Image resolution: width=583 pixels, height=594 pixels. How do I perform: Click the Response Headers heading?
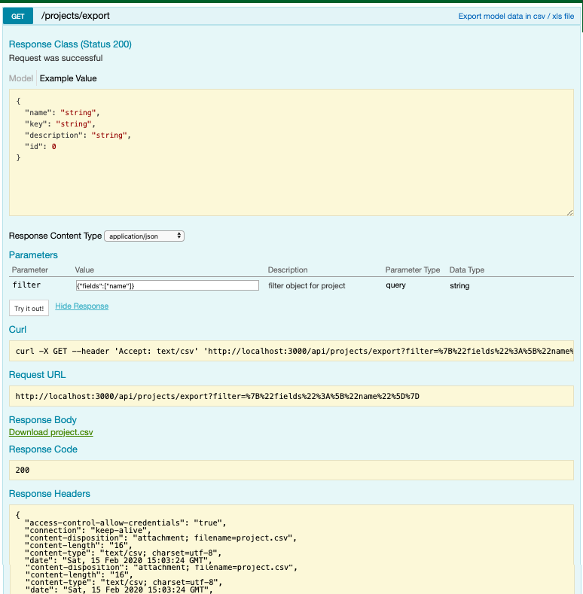pyautogui.click(x=49, y=494)
